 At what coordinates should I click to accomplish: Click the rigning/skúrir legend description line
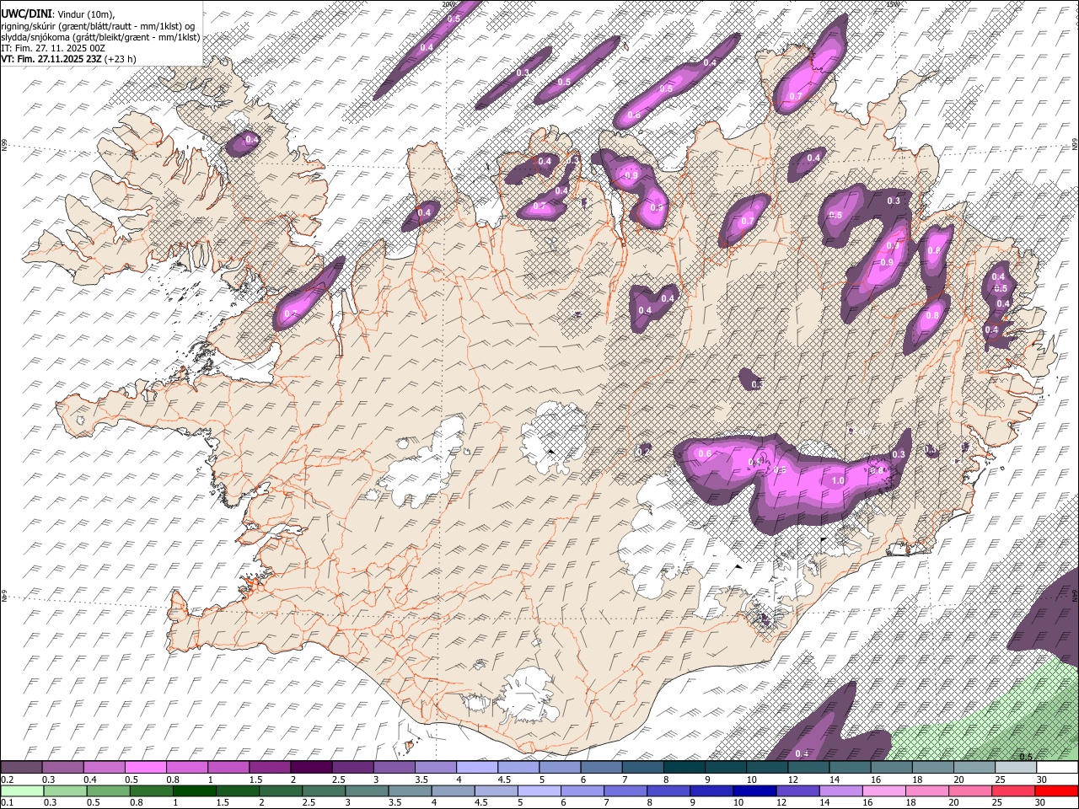98,26
